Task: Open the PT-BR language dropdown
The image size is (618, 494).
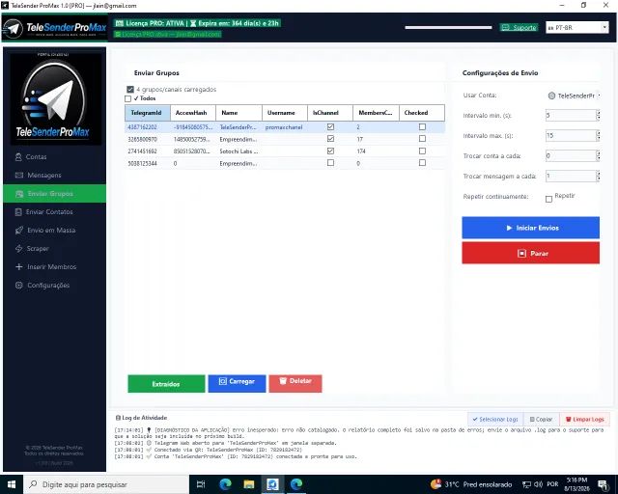Action: coord(577,27)
